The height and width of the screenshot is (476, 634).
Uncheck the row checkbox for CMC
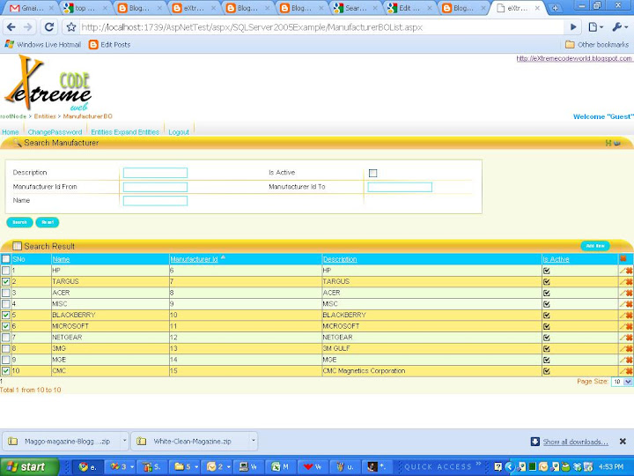(5, 371)
